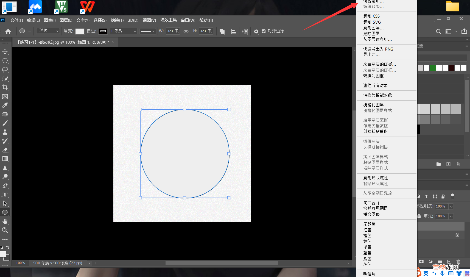Choose Flatten Image in context menu
Image resolution: width=470 pixels, height=277 pixels.
[x=371, y=214]
